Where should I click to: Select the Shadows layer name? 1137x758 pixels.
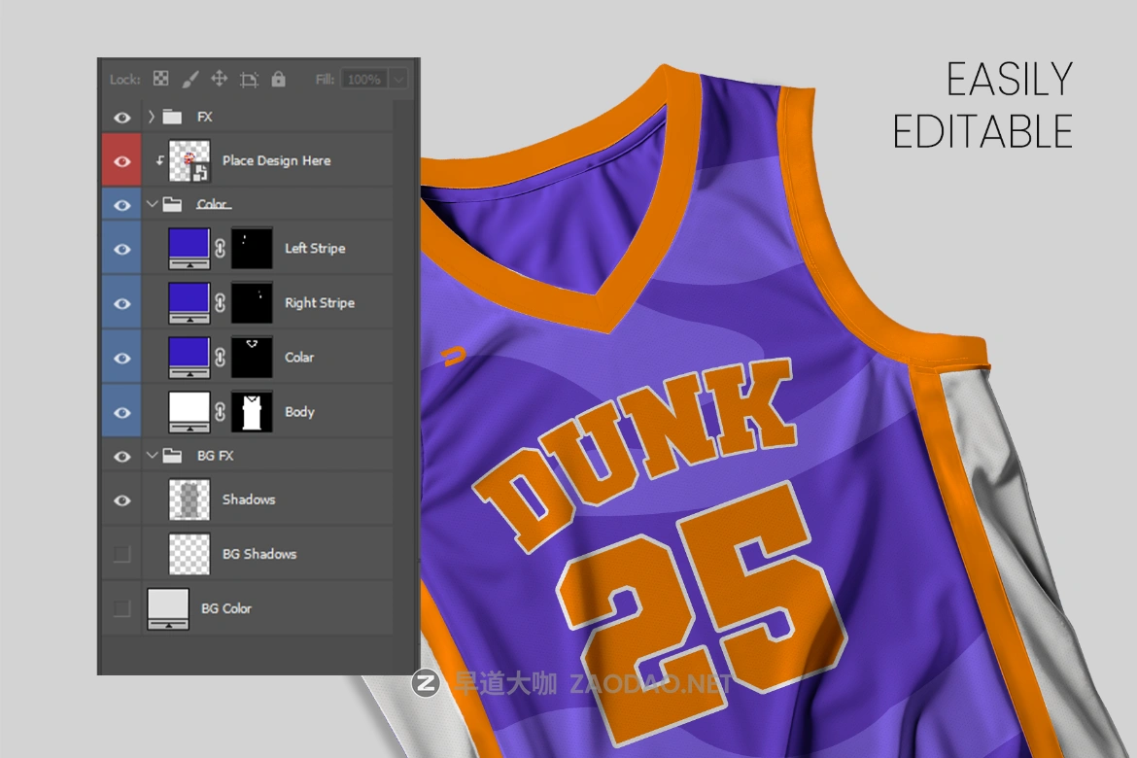(249, 500)
